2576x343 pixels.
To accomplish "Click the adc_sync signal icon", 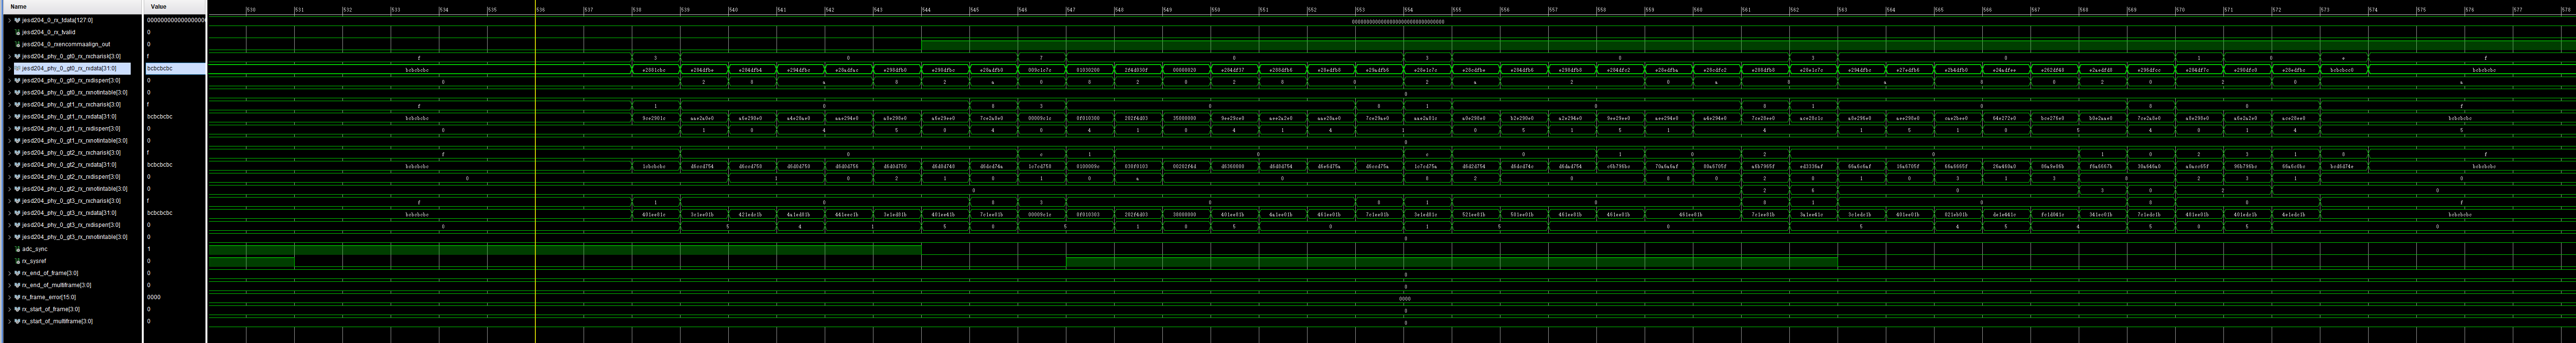I will (x=18, y=249).
